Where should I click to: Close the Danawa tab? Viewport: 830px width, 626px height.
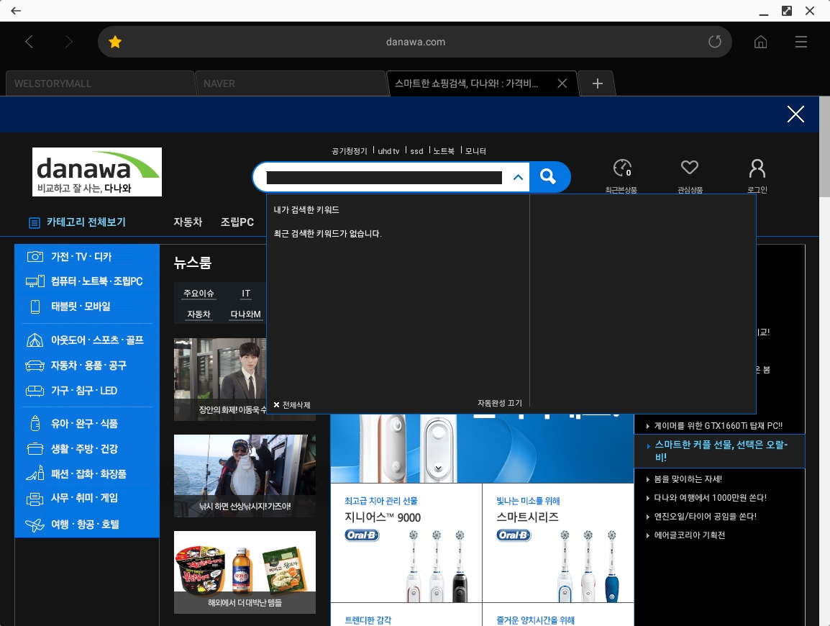coord(562,83)
